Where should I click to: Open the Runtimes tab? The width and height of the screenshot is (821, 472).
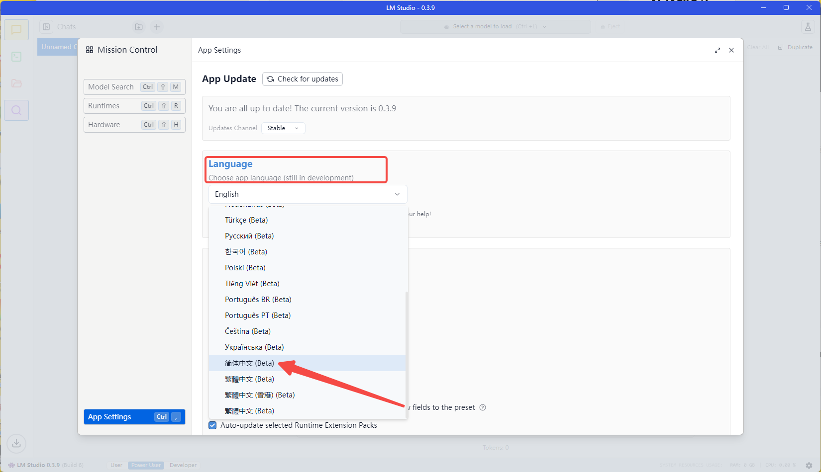(134, 106)
